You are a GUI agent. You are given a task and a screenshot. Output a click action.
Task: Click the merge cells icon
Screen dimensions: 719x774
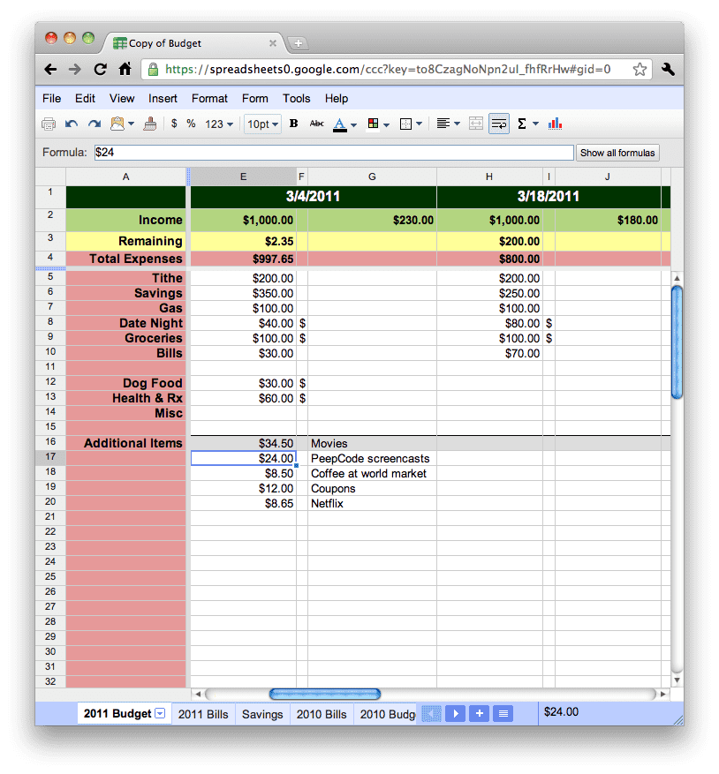[476, 124]
